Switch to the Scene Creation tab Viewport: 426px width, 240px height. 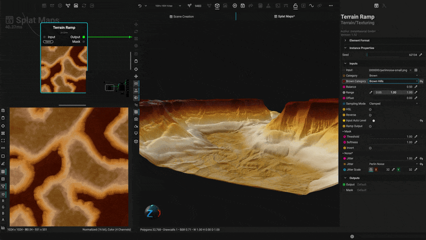pos(182,17)
